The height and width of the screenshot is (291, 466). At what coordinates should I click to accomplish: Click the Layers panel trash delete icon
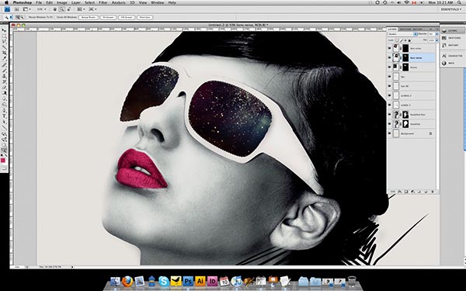point(433,192)
